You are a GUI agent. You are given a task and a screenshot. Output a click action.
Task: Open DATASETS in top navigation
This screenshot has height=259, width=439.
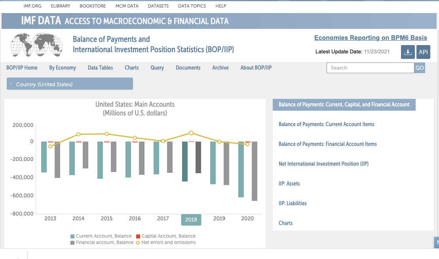pyautogui.click(x=158, y=6)
